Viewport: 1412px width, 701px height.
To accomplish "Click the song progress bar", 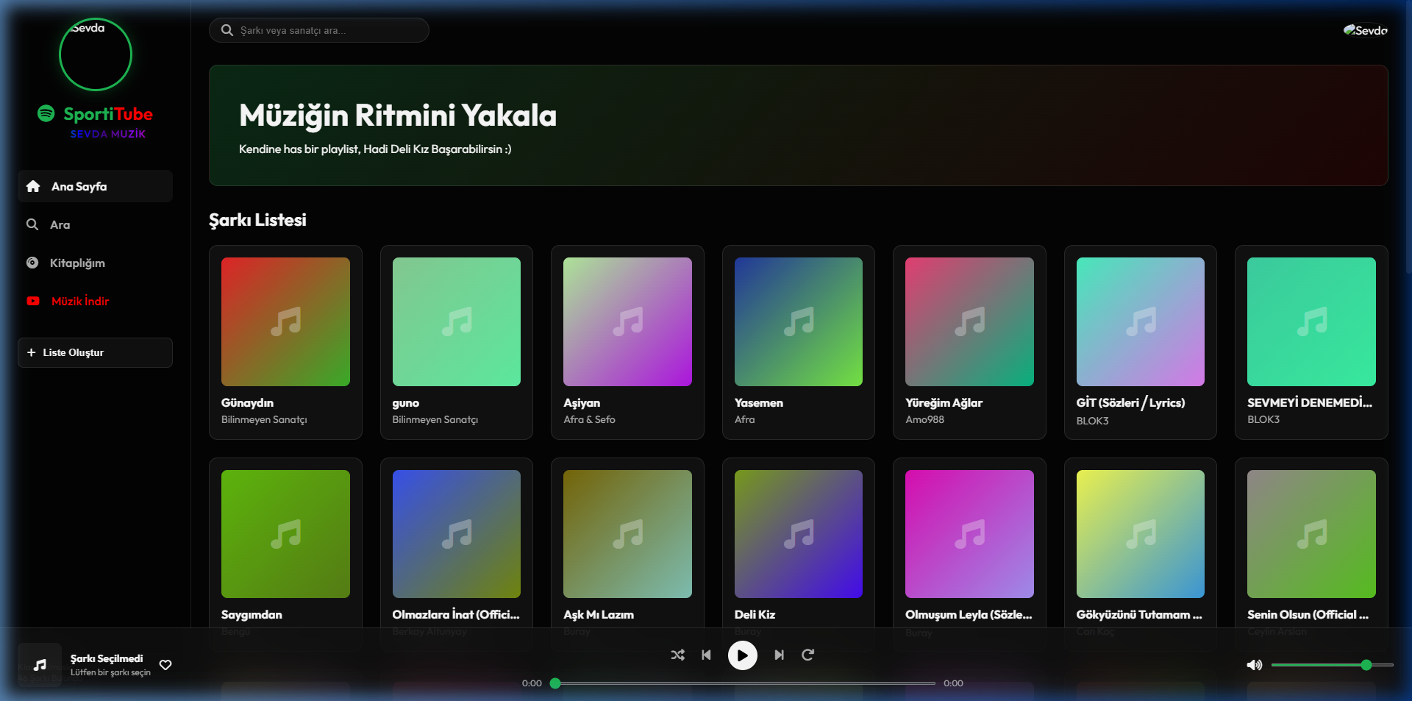I will [x=744, y=683].
